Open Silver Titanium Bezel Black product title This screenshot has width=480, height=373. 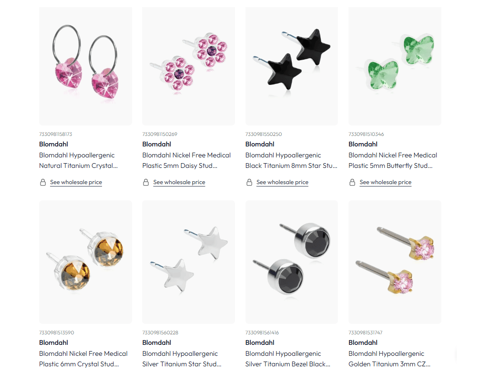point(288,359)
